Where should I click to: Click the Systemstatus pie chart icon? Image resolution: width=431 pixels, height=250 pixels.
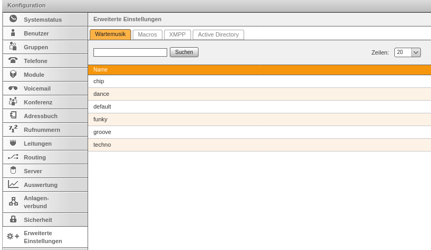[13, 19]
